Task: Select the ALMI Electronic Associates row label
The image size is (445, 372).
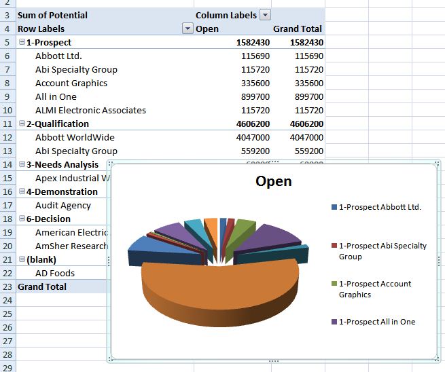Action: [x=90, y=111]
